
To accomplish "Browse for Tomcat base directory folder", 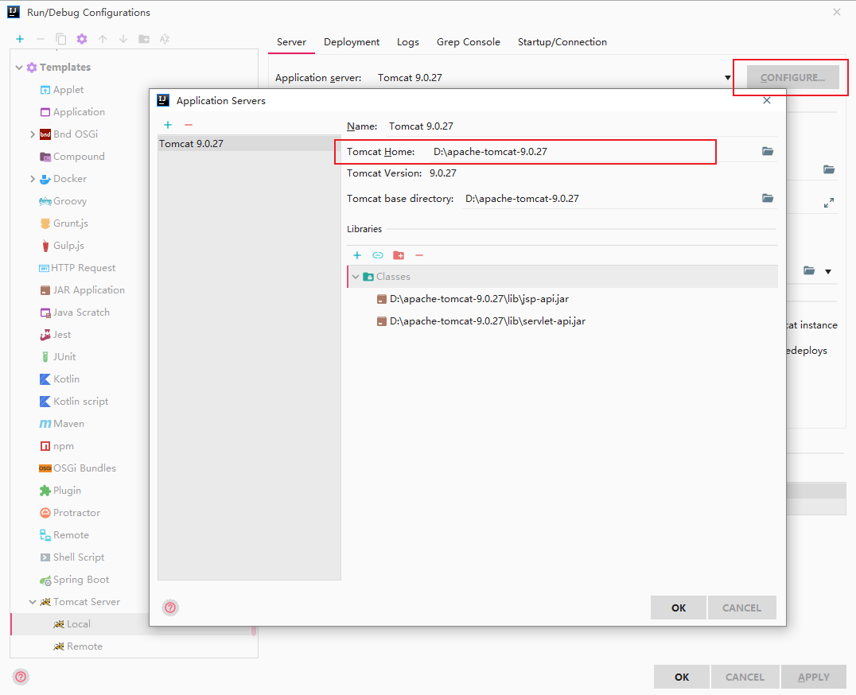I will [x=768, y=198].
